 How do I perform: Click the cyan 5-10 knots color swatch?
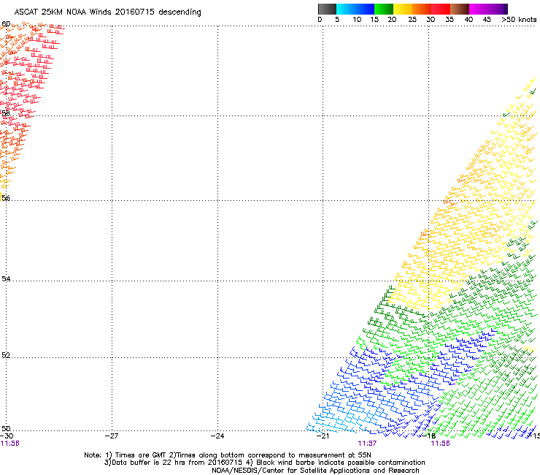click(346, 9)
